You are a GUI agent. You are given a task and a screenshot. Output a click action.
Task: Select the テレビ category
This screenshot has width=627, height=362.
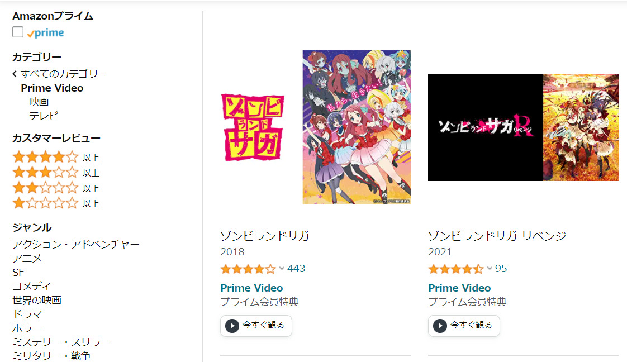click(44, 116)
